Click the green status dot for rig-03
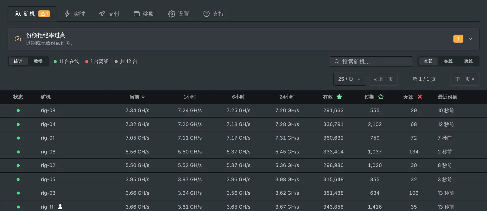 [18, 193]
